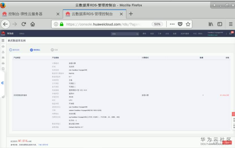Click the red feedback tab on right edge
This screenshot has height=148, width=235.
[234, 114]
